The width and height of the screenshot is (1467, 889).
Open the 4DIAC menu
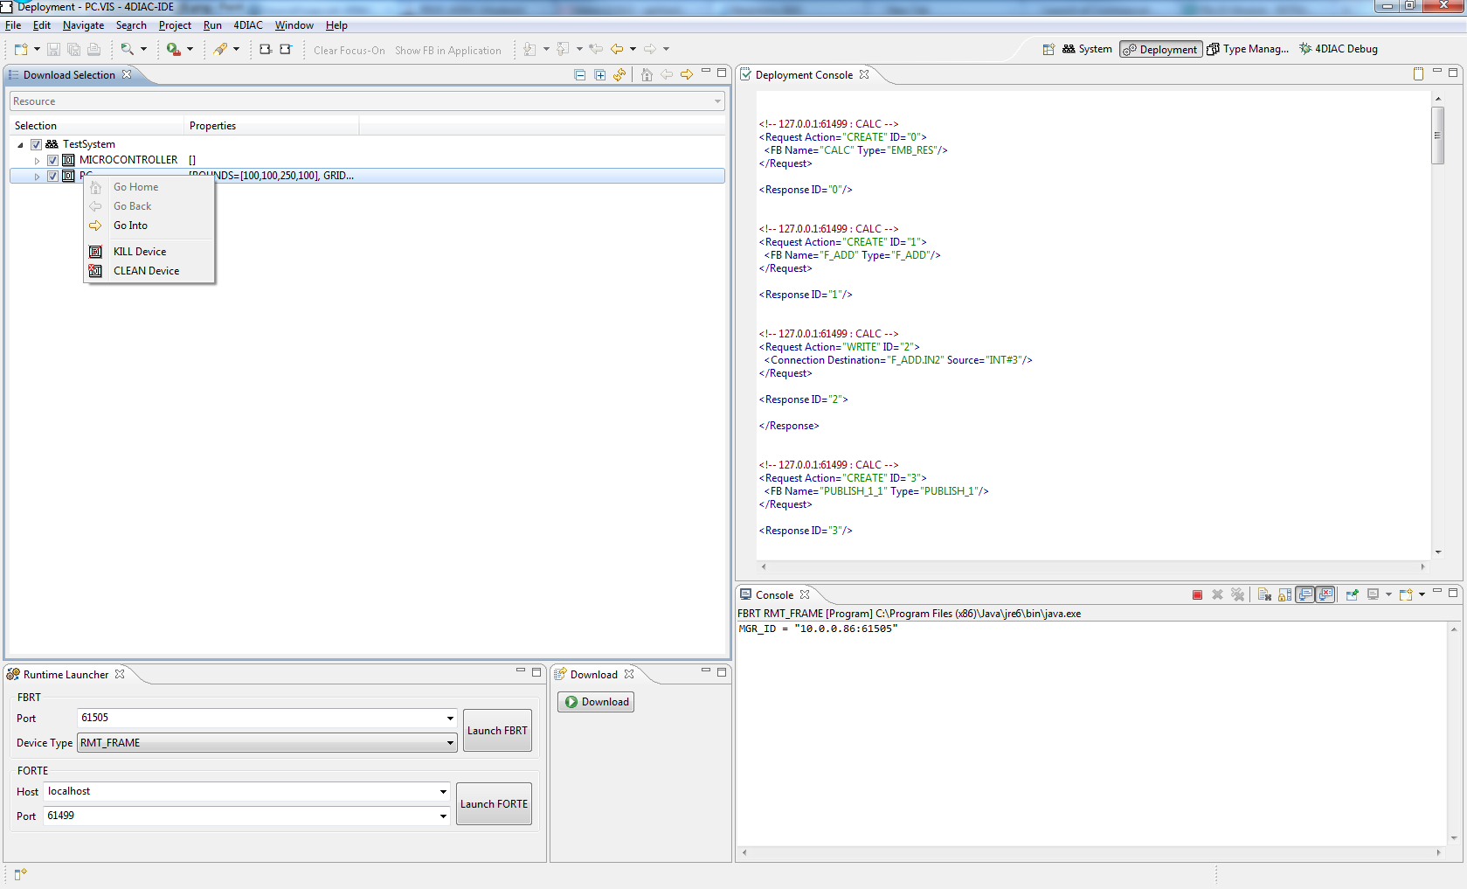point(248,25)
